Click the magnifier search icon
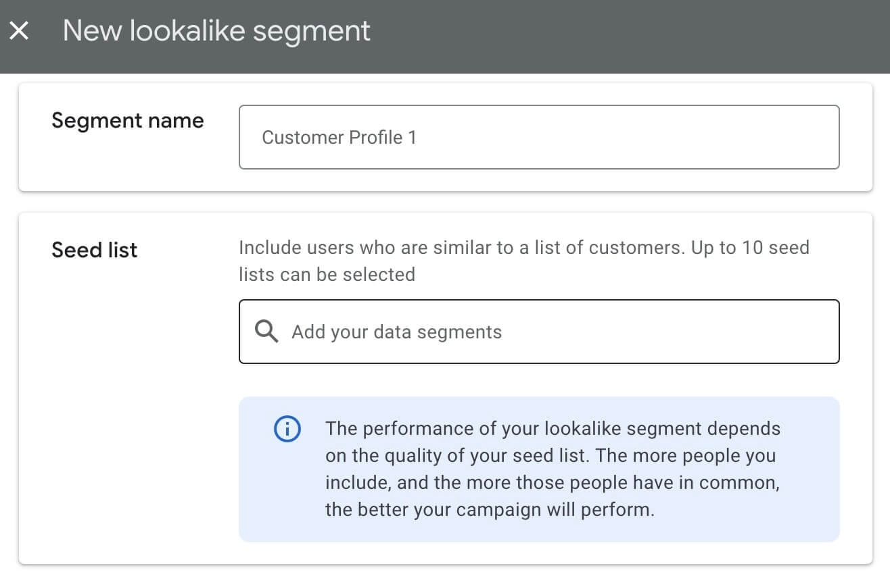 pyautogui.click(x=266, y=332)
